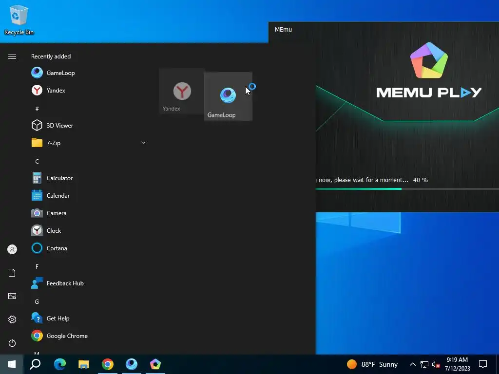This screenshot has height=374, width=499.
Task: Open taskbar Search magnifier
Action: click(35, 364)
